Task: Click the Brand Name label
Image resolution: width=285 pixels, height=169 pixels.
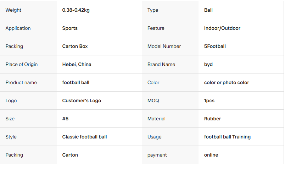Action: (161, 64)
